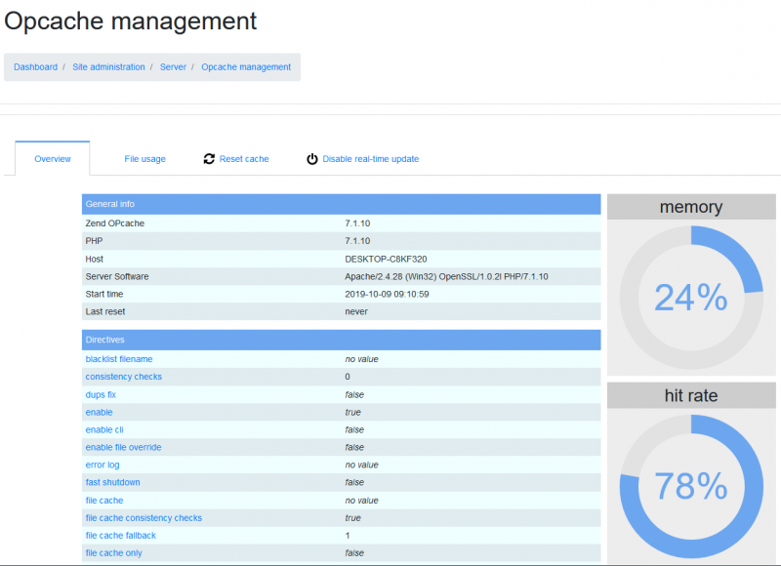Screen dimensions: 781x566
Task: Click the power icon to disable real-time update
Action: (313, 158)
